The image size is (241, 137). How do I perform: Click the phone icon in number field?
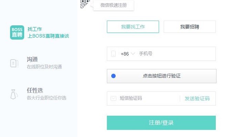tap(114, 54)
